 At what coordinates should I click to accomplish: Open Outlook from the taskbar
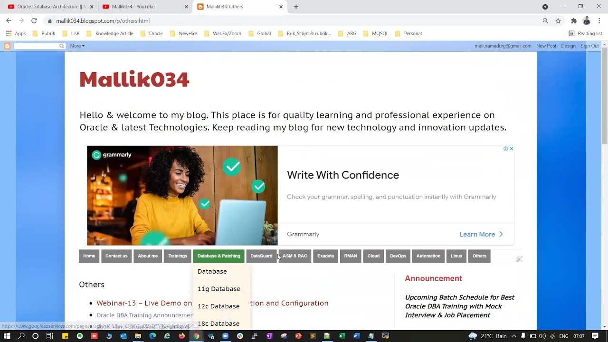click(123, 336)
